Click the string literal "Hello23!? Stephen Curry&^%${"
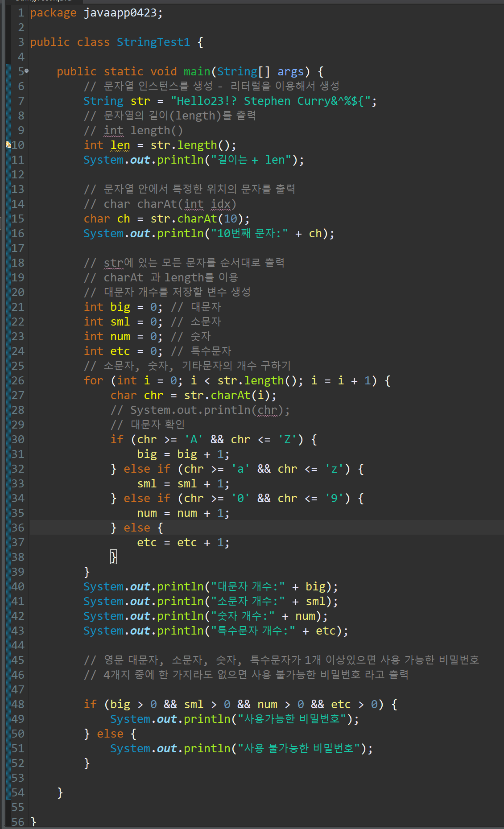 pyautogui.click(x=271, y=101)
